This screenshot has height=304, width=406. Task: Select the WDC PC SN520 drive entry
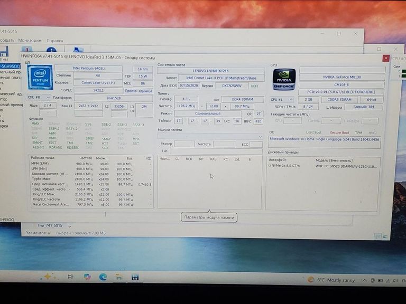click(x=346, y=166)
